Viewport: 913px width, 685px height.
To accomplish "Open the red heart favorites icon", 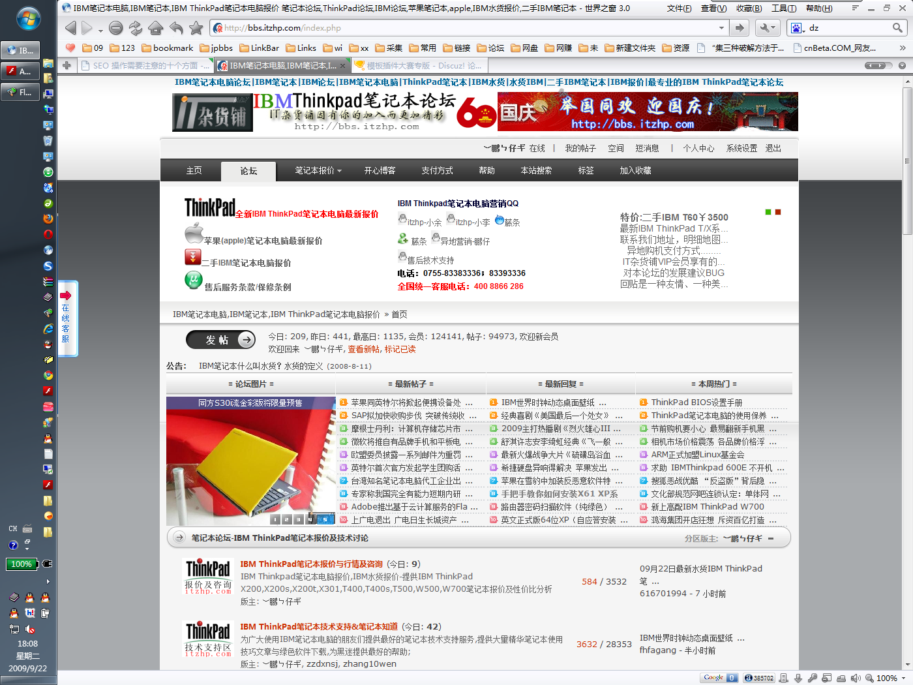I will (70, 48).
